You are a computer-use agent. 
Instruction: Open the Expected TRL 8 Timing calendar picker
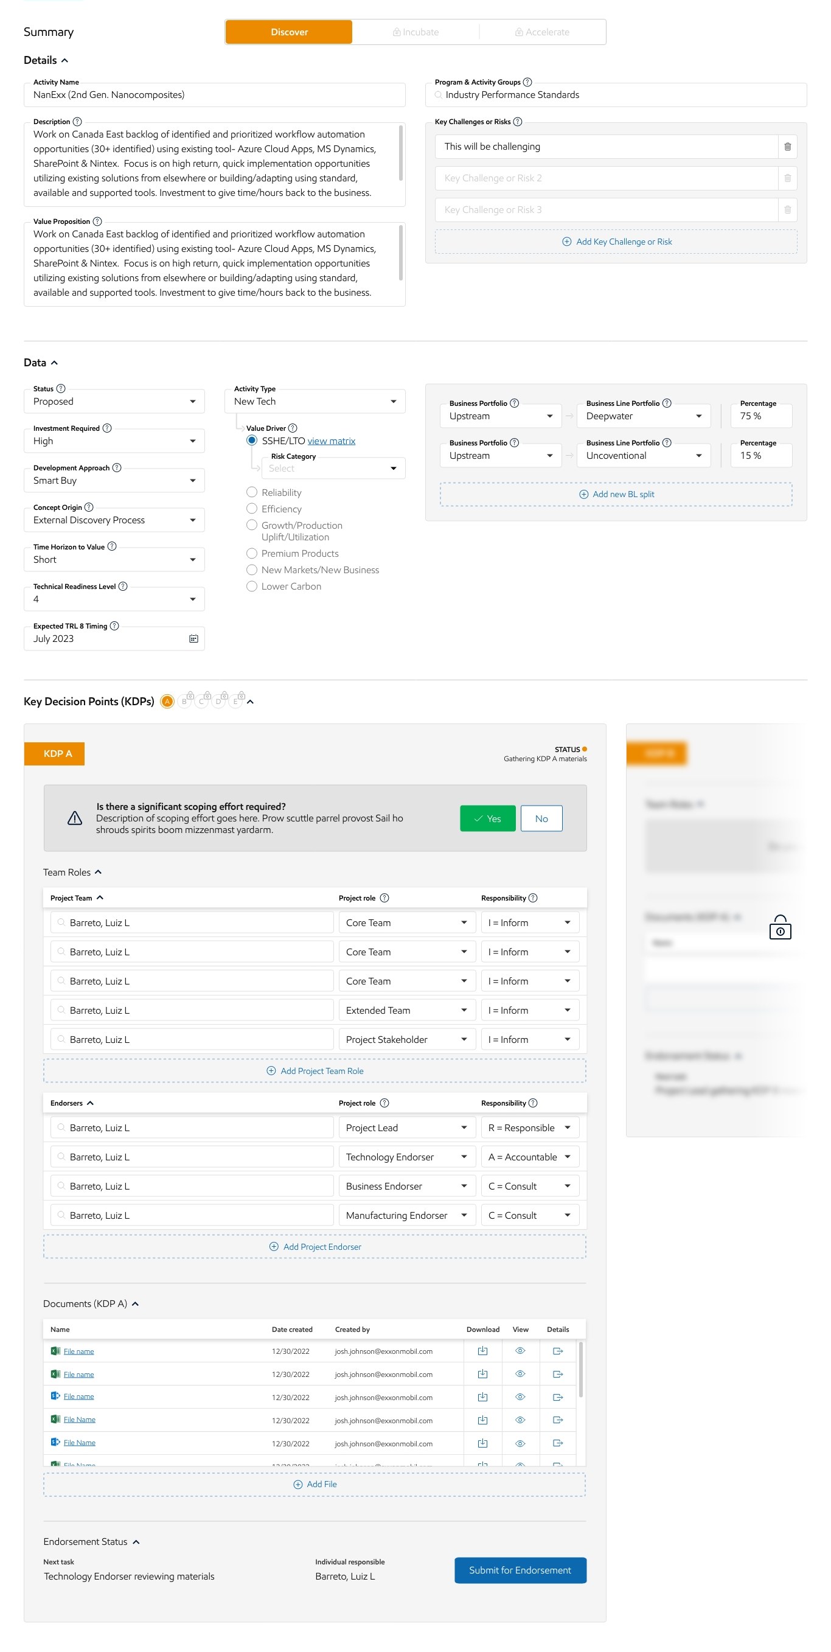coord(193,639)
